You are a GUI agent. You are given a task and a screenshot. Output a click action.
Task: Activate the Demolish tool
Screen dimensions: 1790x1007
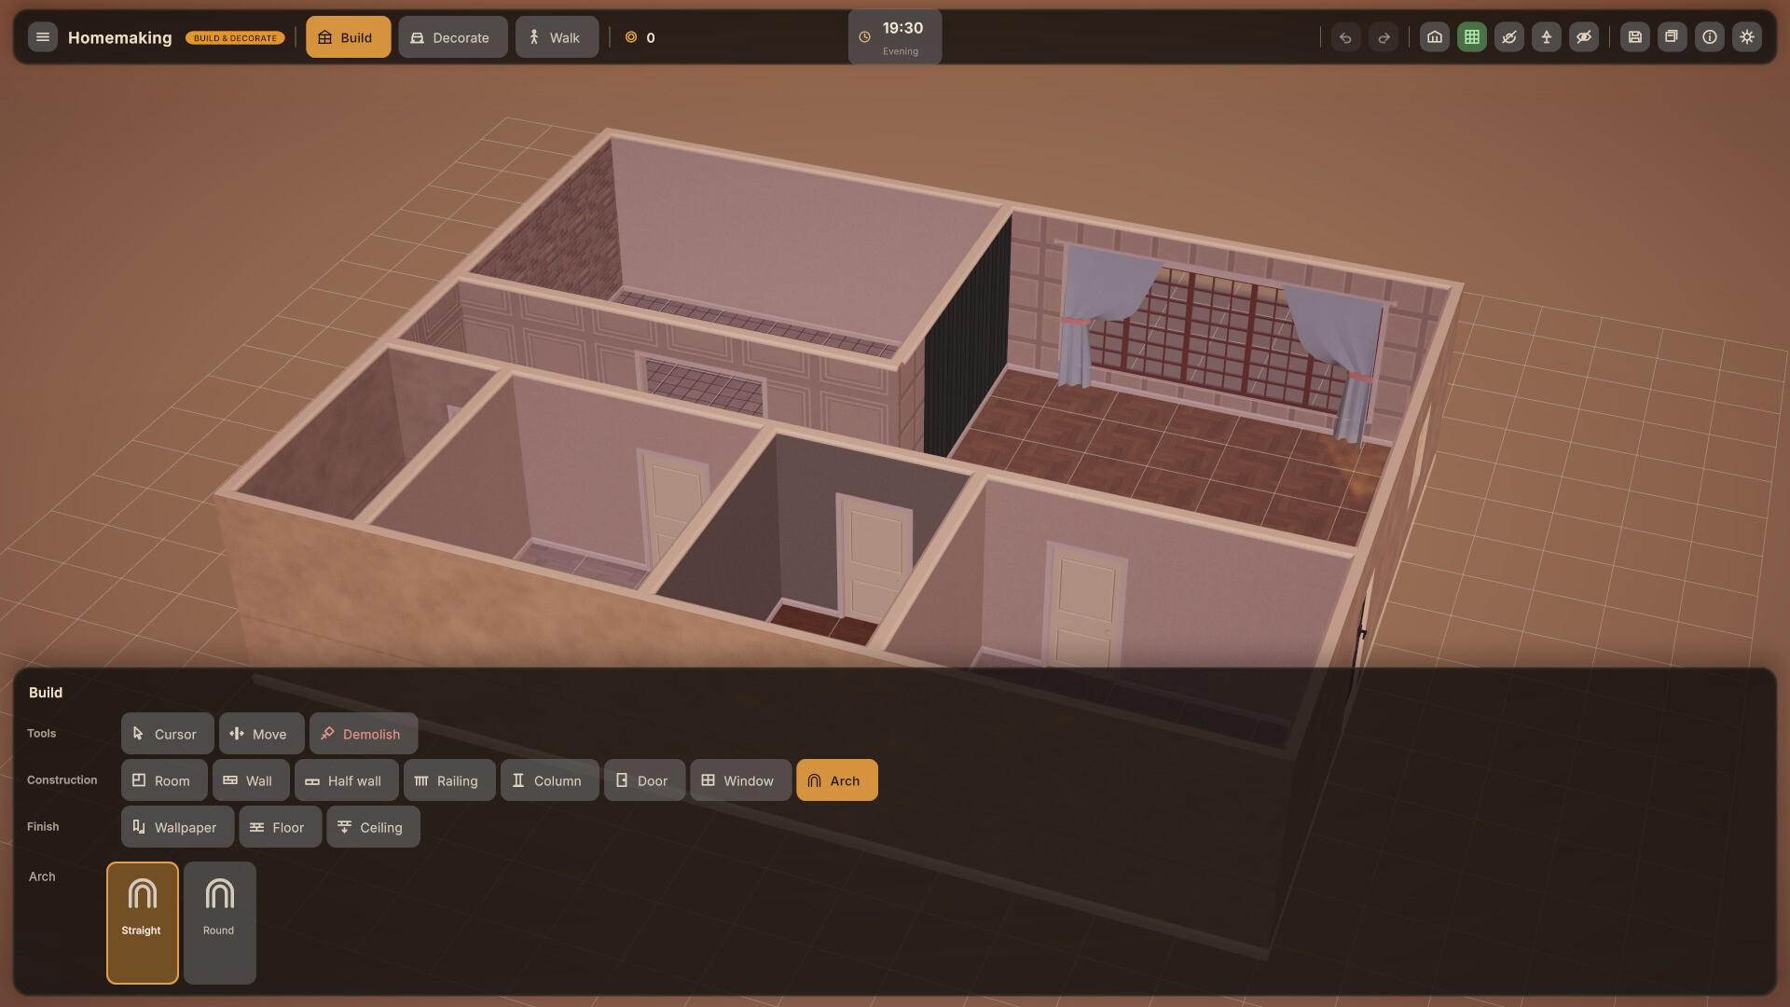click(363, 734)
